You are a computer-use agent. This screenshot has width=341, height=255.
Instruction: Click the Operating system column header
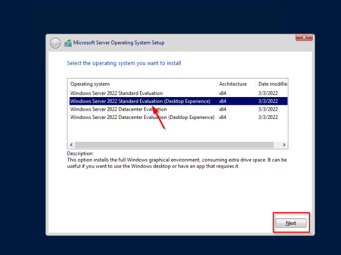[x=90, y=84]
